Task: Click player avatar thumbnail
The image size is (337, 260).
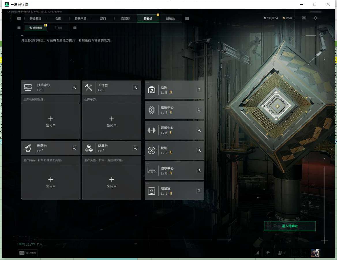Action: tap(315, 253)
